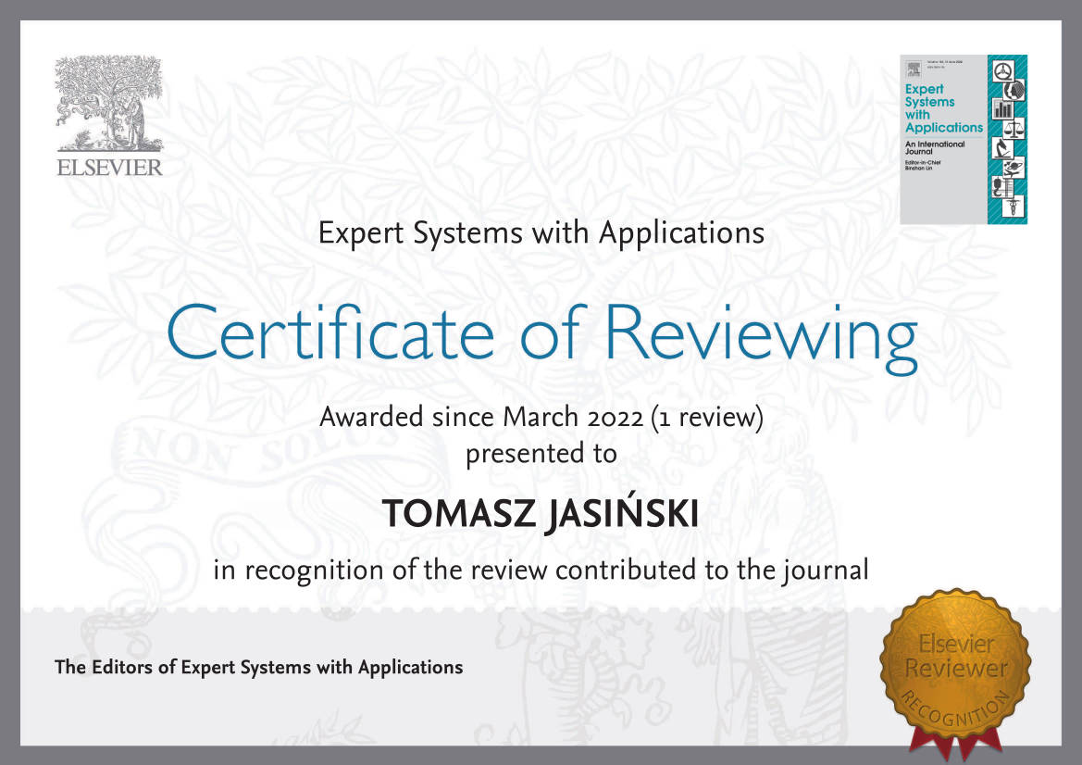Click the microscope icon on journal cover
The height and width of the screenshot is (765, 1082).
[1003, 149]
